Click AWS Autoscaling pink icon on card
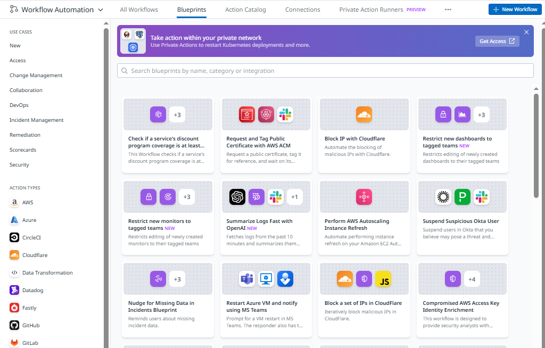Viewport: 545px width, 348px height. click(364, 197)
